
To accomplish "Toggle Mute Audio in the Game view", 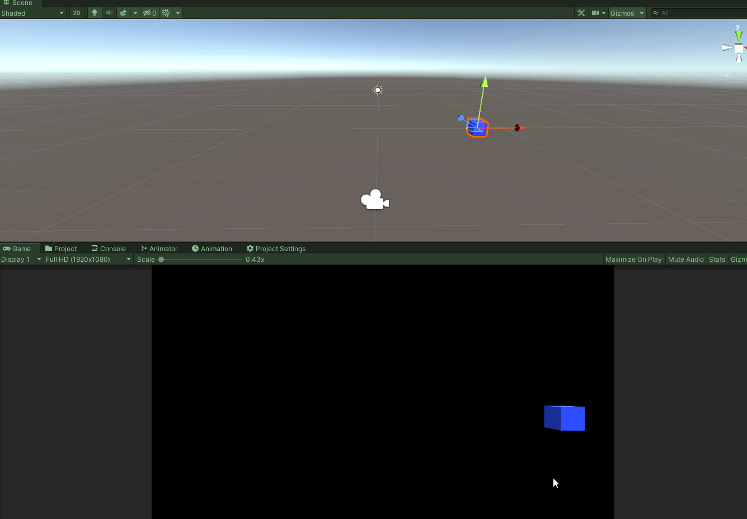I will tap(685, 259).
